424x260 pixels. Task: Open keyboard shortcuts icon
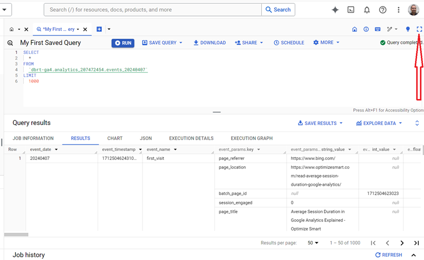point(378,29)
